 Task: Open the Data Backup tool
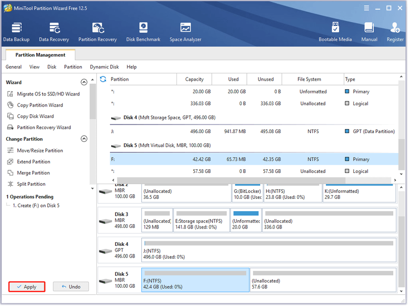(x=16, y=32)
